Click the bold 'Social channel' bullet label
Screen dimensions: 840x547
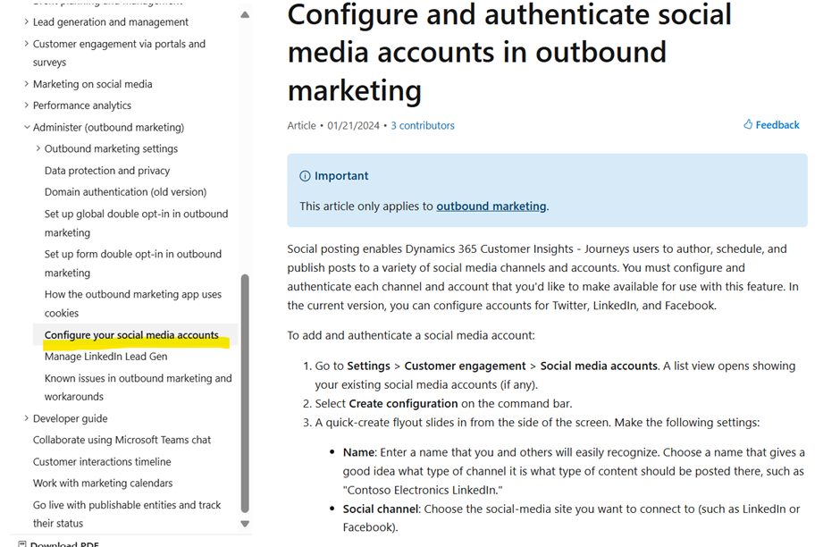[x=381, y=509]
